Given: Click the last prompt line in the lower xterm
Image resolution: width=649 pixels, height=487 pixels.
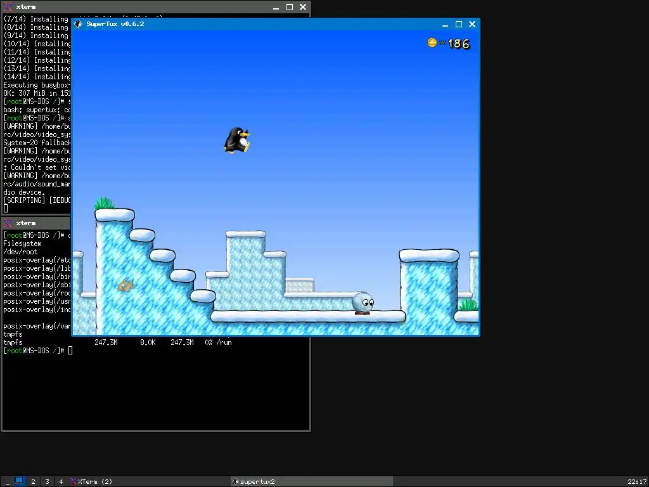Looking at the screenshot, I should 38,351.
